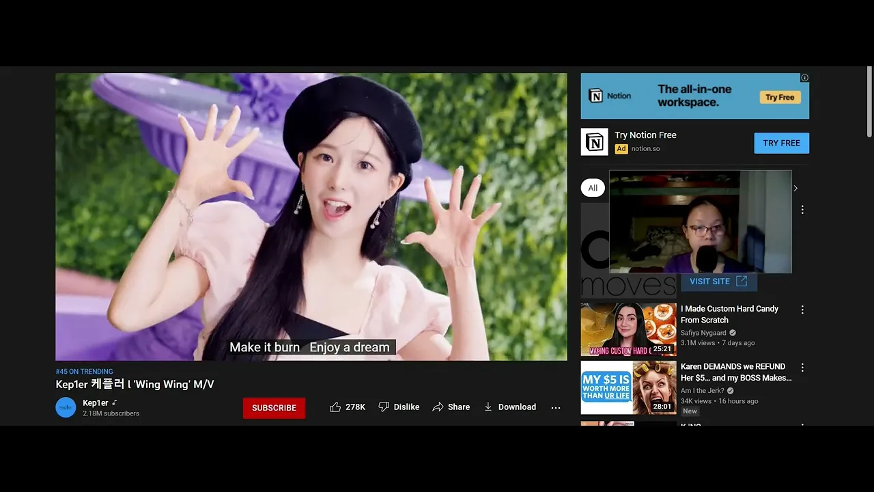Click Try Notion Free ad heading

[x=645, y=135]
